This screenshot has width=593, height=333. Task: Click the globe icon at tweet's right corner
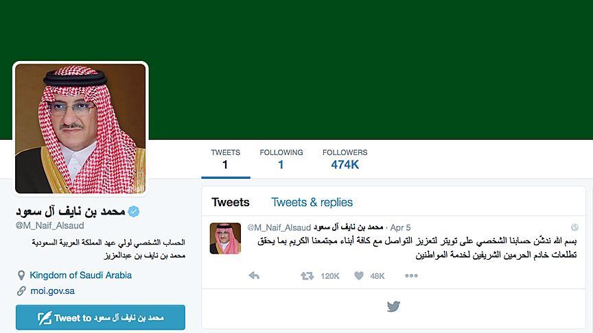(574, 227)
